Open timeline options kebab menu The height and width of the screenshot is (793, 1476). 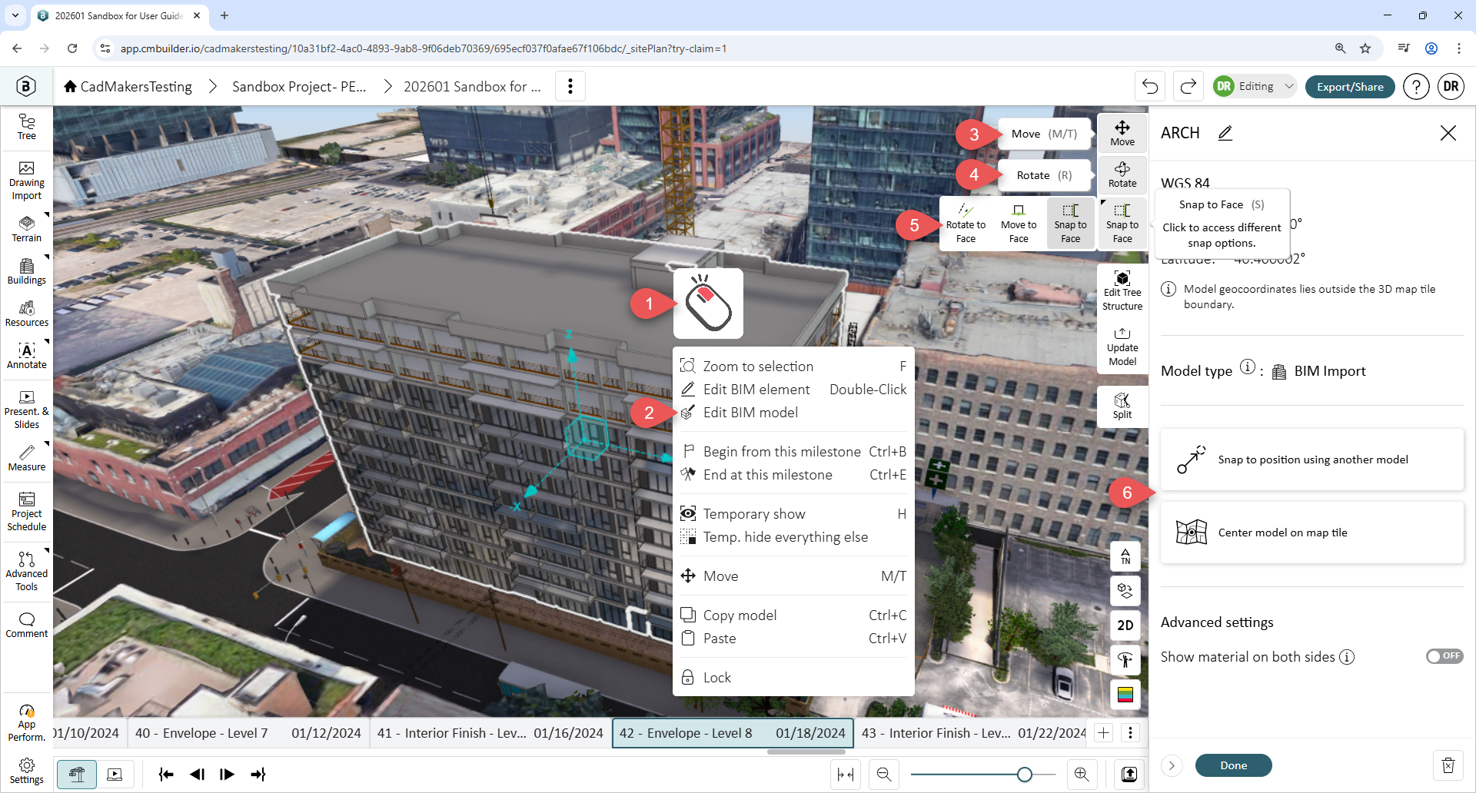(1130, 733)
